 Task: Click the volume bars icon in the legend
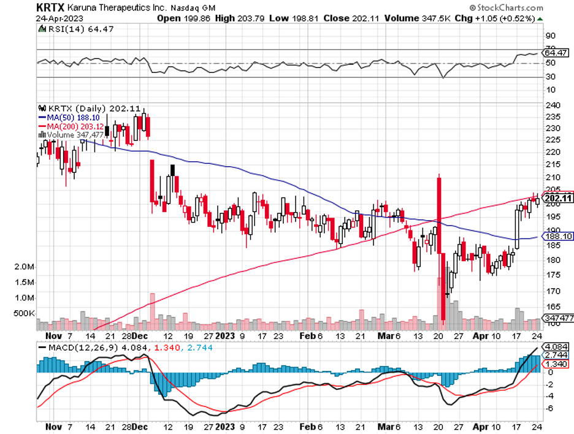42,135
